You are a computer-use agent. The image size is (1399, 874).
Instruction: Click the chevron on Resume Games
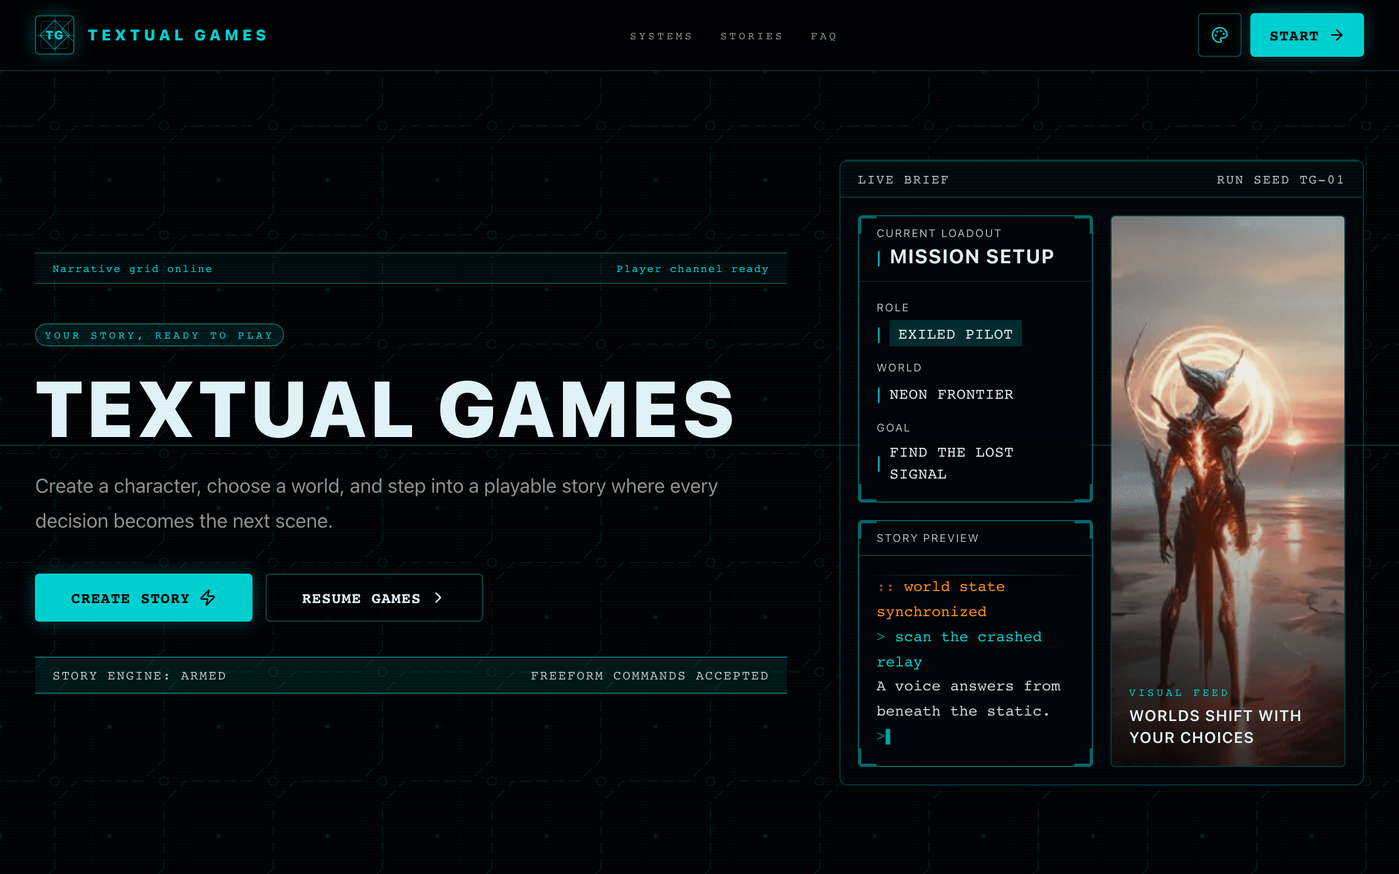click(438, 598)
